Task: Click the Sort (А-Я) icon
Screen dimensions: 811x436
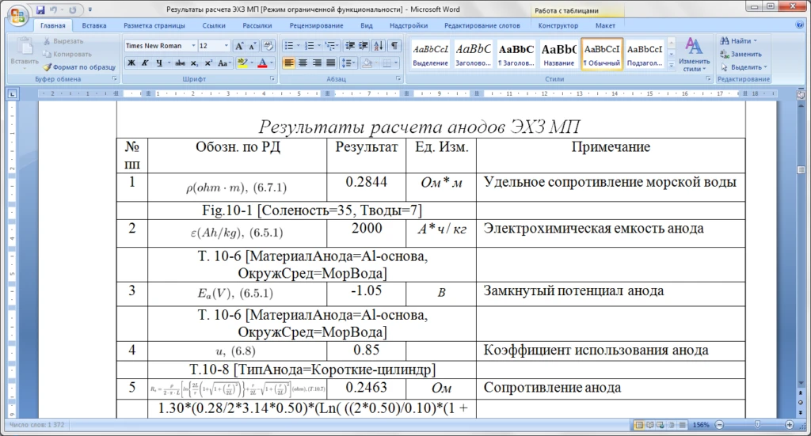Action: 380,46
